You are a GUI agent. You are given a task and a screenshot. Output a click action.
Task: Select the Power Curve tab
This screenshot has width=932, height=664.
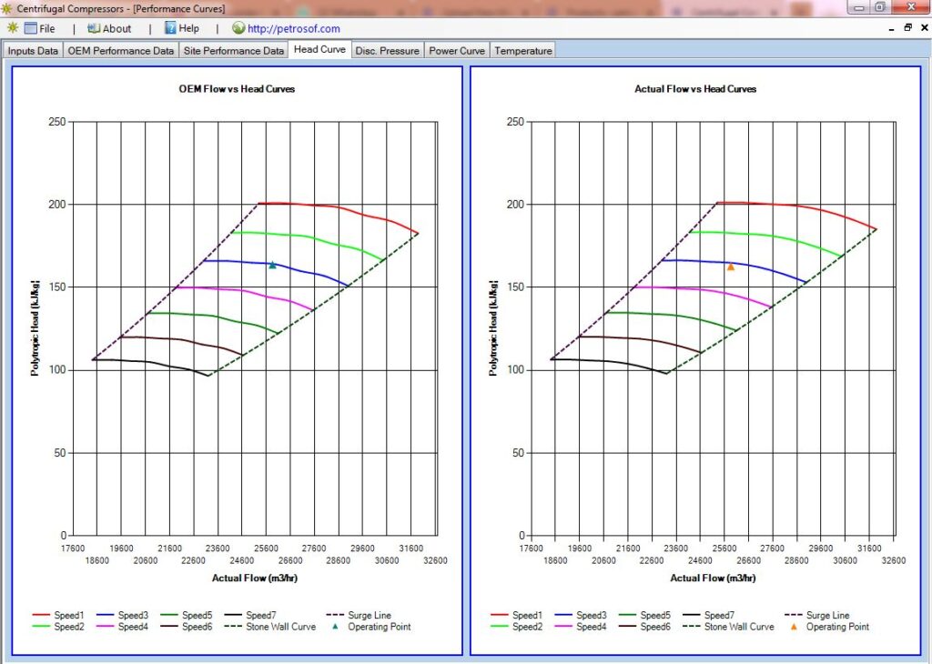click(456, 51)
